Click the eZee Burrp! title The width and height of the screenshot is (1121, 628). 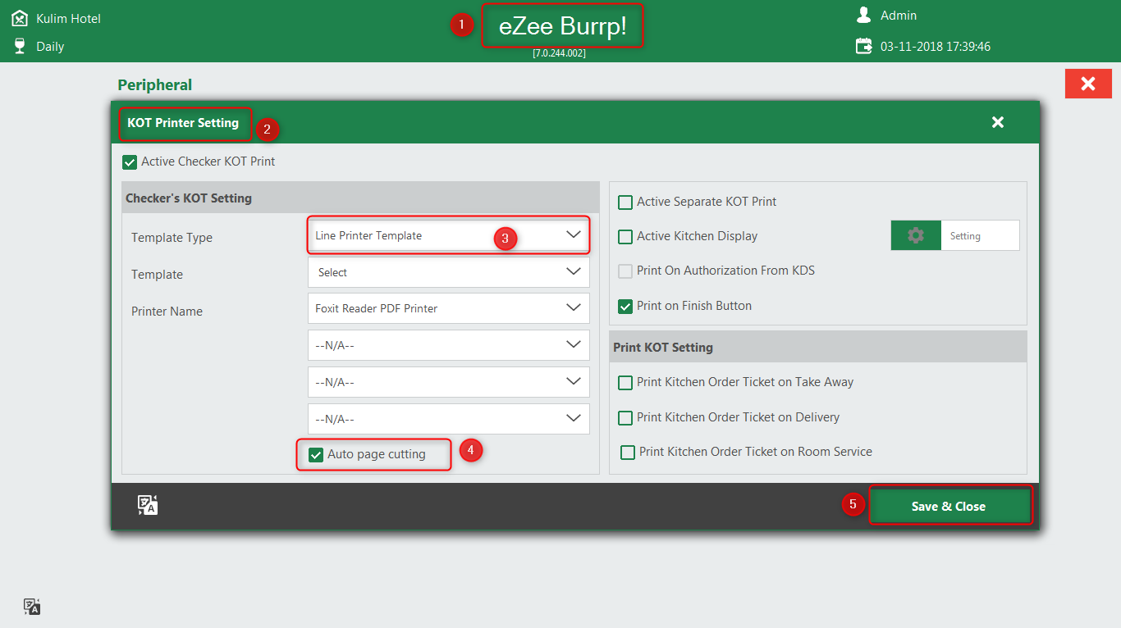(x=562, y=25)
